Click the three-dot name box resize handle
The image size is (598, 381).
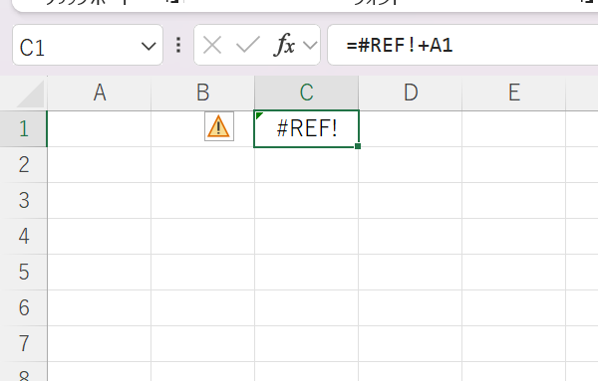pos(178,45)
